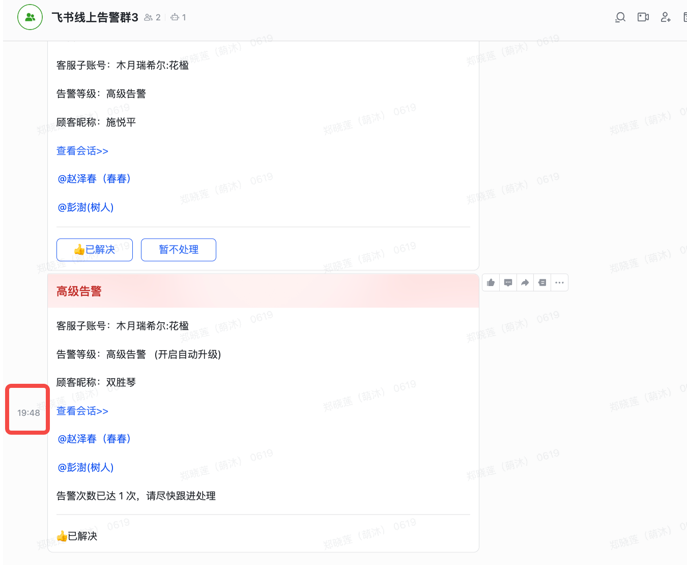Click @赵泽春（春春）mention in first card
This screenshot has height=565, width=687.
pyautogui.click(x=95, y=179)
